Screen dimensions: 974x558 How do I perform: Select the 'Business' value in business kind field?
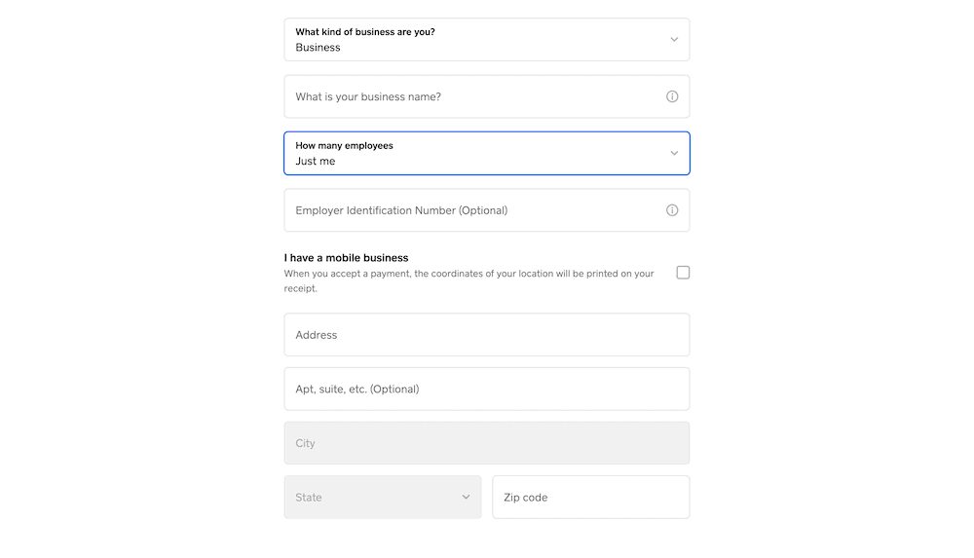[x=318, y=48]
